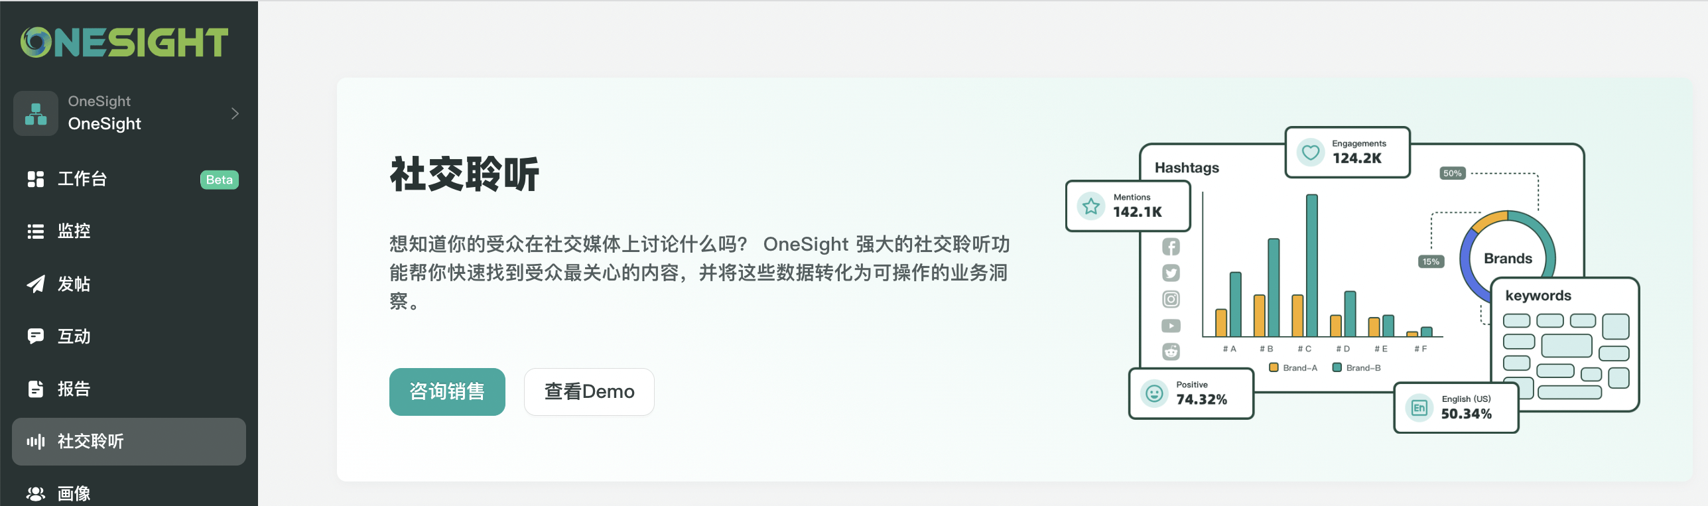Expand the OneSight account switcher chevron
The width and height of the screenshot is (1708, 506).
tap(235, 113)
